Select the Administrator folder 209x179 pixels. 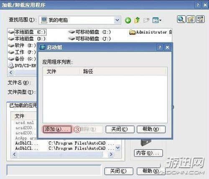pyautogui.click(x=150, y=32)
